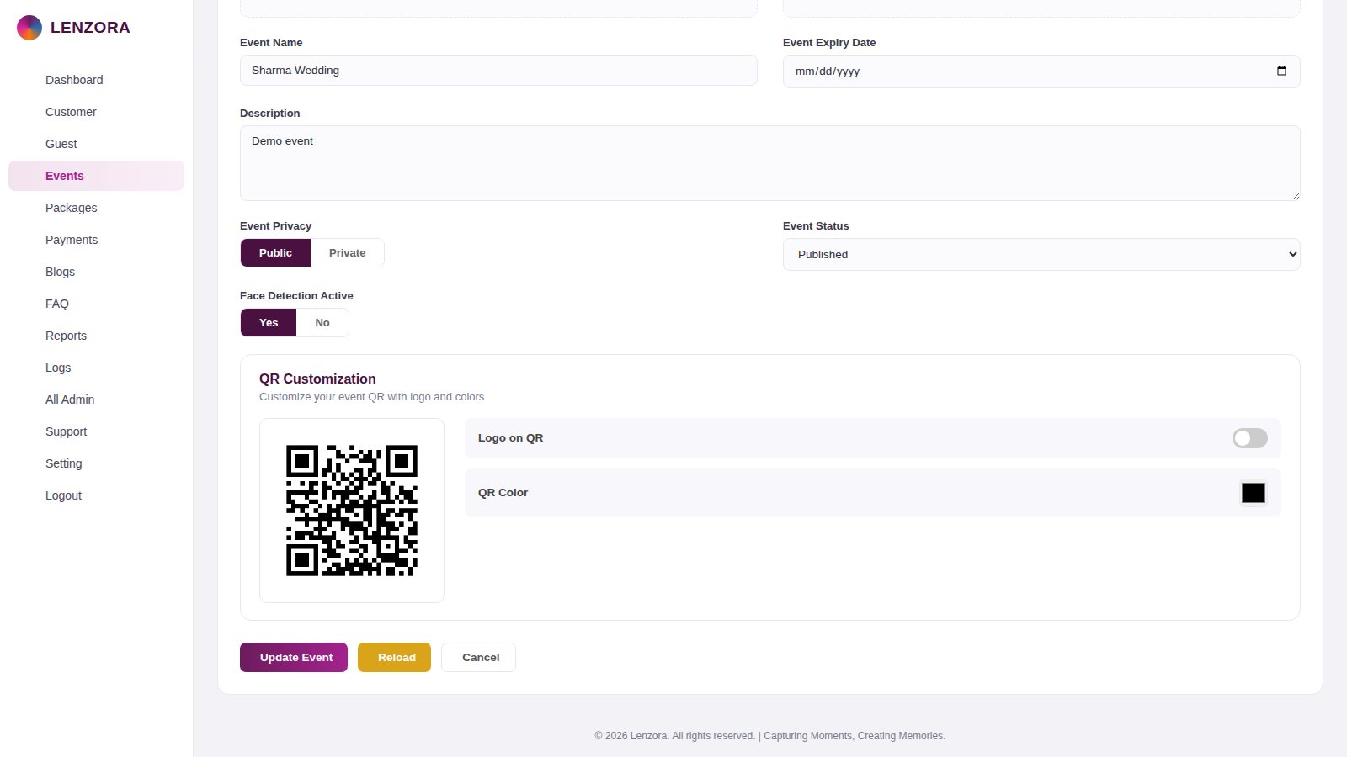Click the yellow Reload button
1347x757 pixels.
[394, 658]
